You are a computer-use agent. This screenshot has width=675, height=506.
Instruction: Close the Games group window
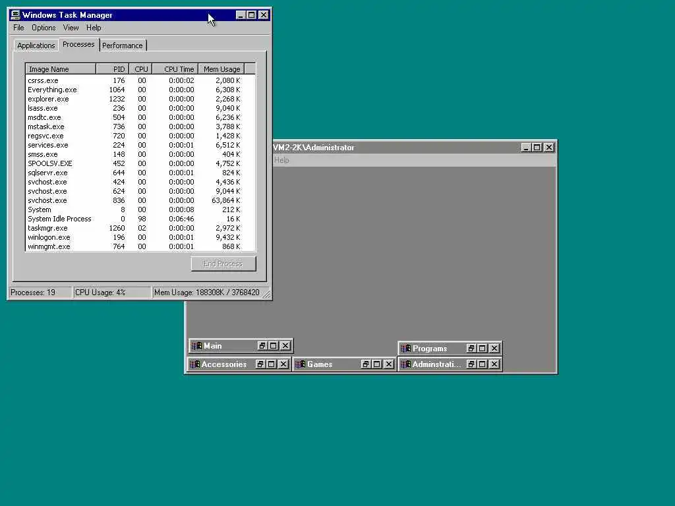pos(389,364)
